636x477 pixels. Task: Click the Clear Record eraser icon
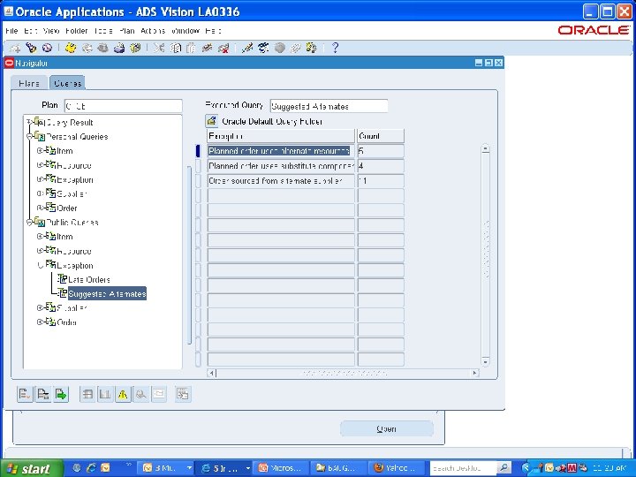(208, 48)
